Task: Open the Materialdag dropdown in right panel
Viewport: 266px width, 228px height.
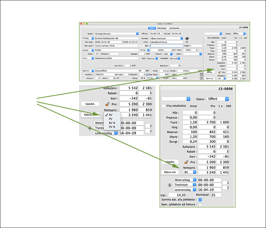Action: click(185, 180)
